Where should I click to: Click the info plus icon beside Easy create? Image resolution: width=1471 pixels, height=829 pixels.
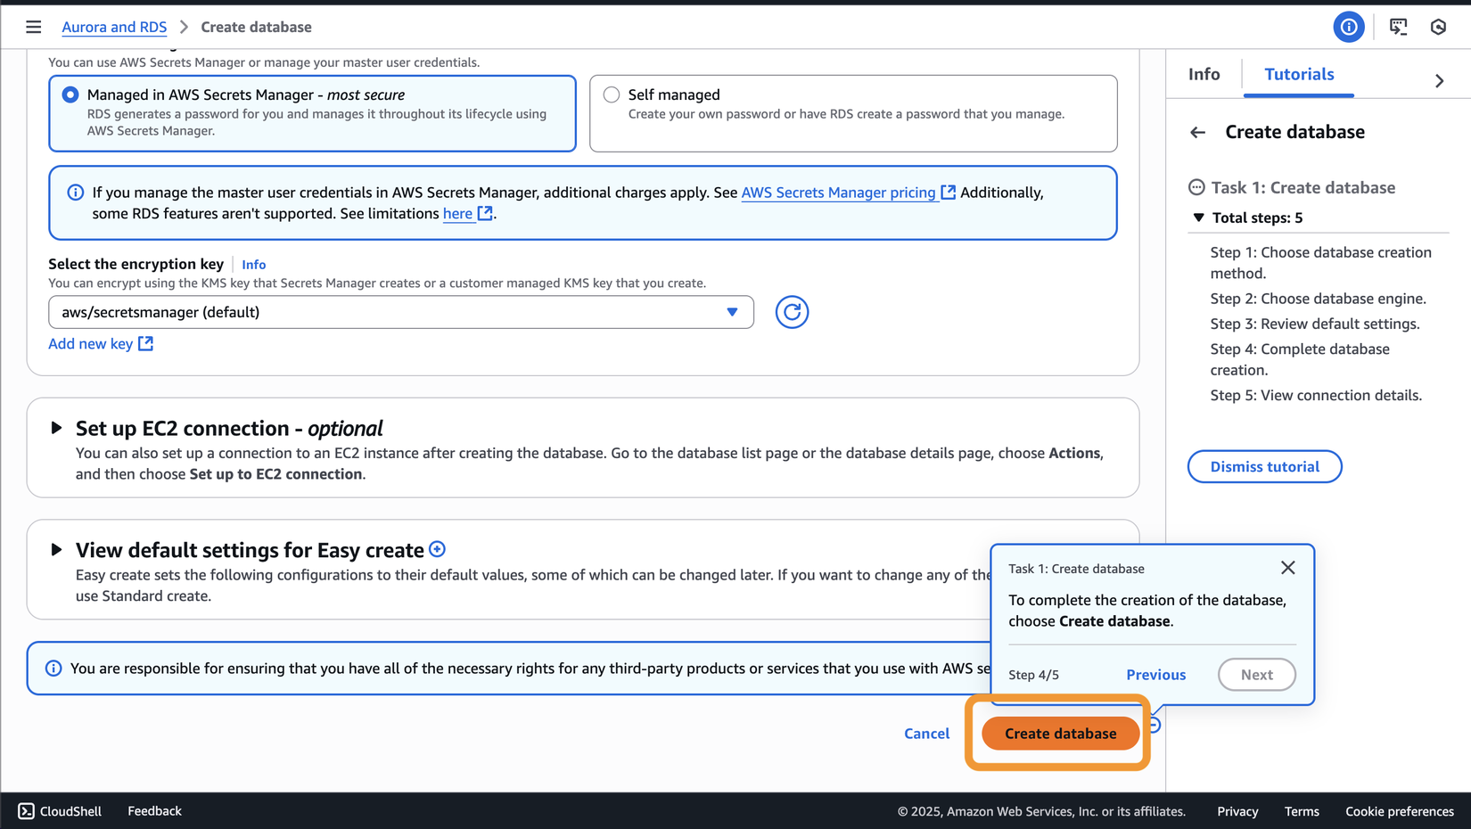pos(437,549)
